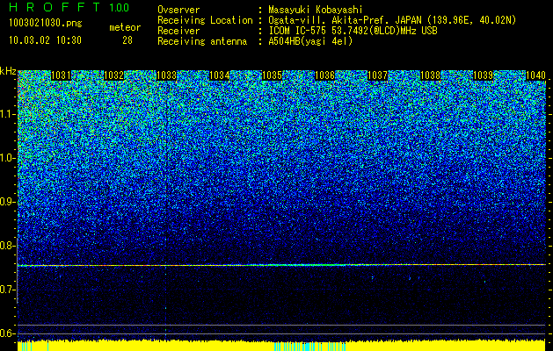553x351 pixels.
Task: Click the 1.0 frequency axis label
Action: tap(7, 158)
